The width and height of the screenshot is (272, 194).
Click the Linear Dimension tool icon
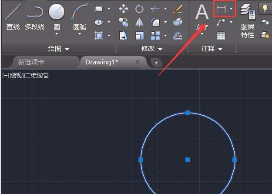221,9
